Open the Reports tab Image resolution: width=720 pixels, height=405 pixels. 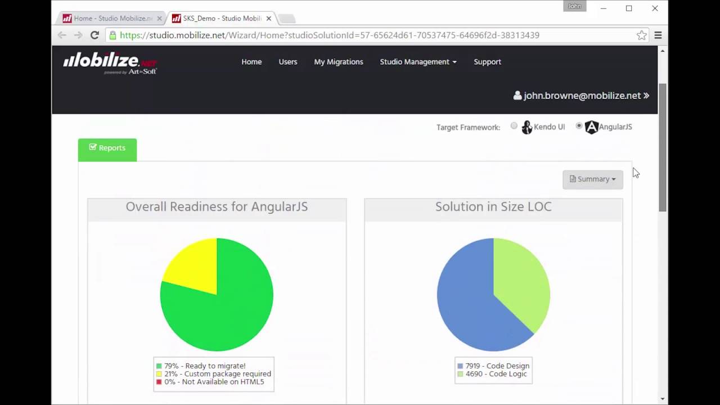tap(107, 150)
